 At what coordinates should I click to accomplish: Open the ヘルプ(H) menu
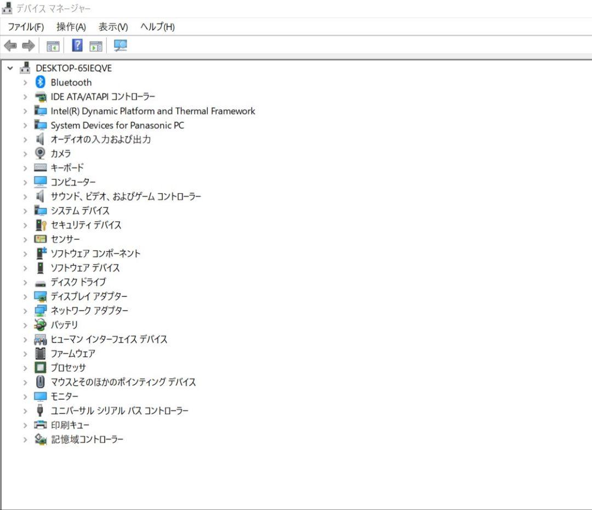(x=157, y=27)
